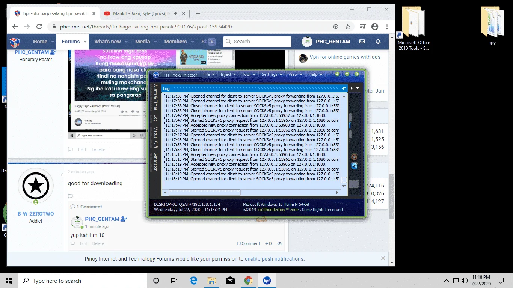Open PHC_GENTAM name in comment
513x288 pixels.
coord(102,219)
